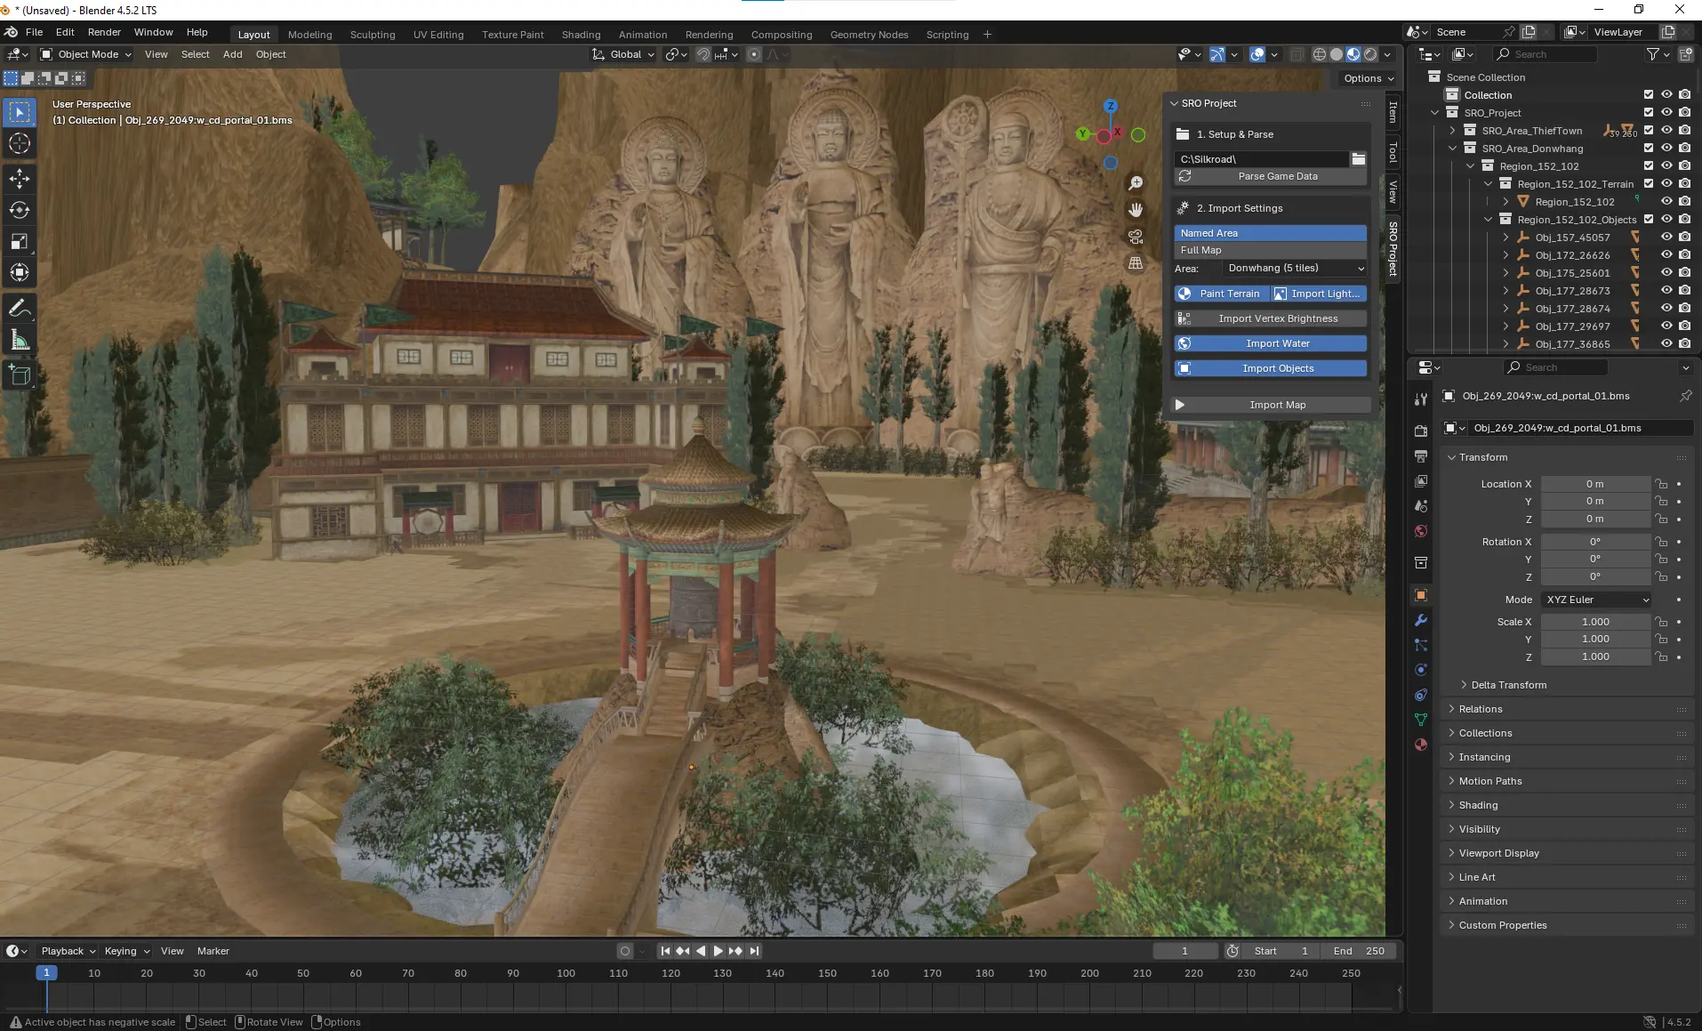The height and width of the screenshot is (1031, 1702).
Task: Toggle camera view icon in viewport
Action: [x=1136, y=237]
